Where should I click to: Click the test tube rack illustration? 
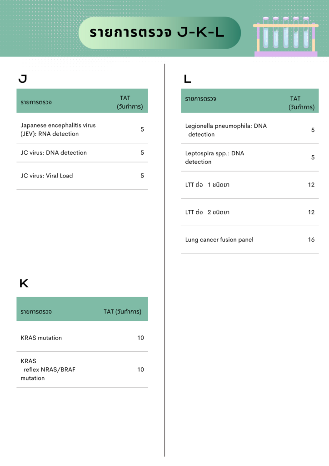286,36
